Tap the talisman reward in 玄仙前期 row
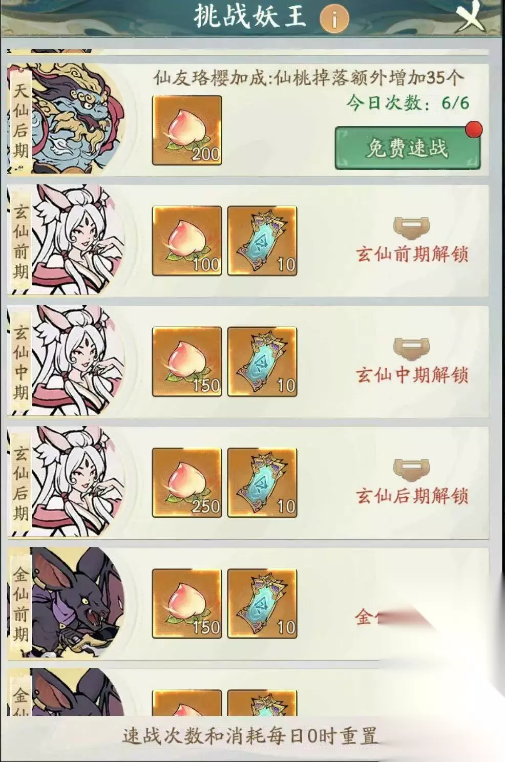505x762 pixels. click(x=262, y=241)
